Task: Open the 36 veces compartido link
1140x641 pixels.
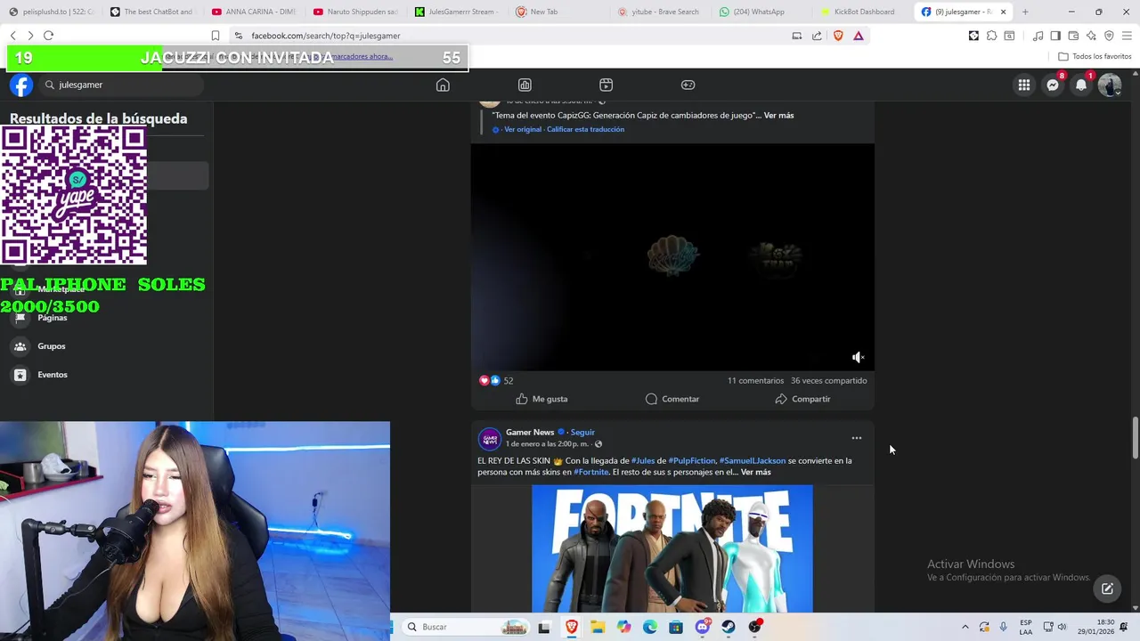Action: 828,380
